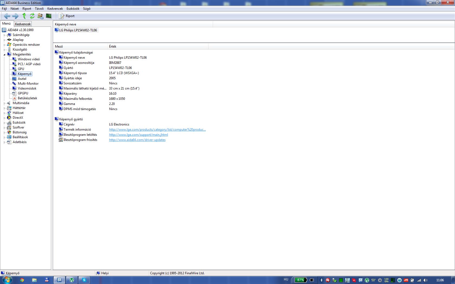
Task: Go forward with the blue right arrow
Action: [15, 16]
